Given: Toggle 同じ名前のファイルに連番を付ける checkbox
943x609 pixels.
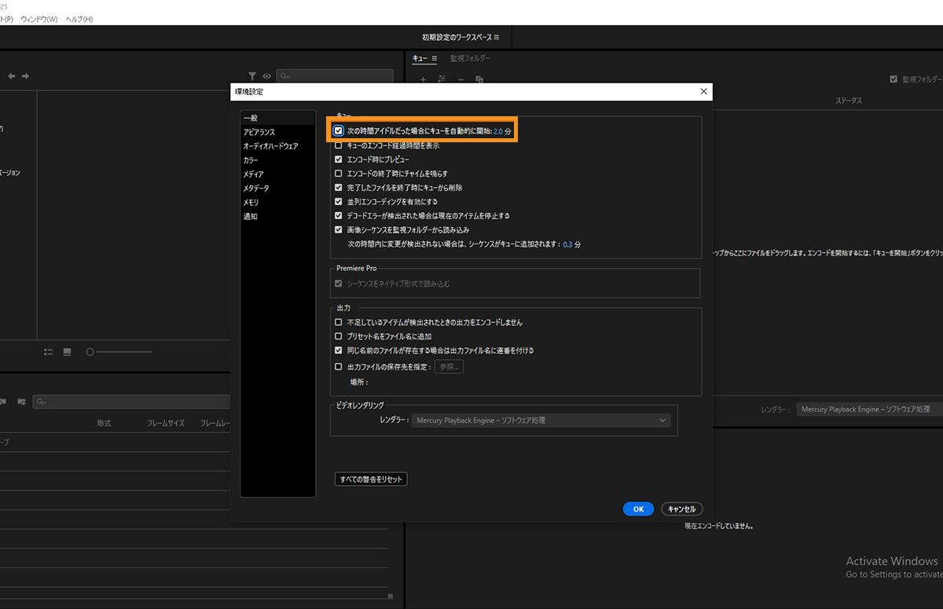Looking at the screenshot, I should coord(339,350).
